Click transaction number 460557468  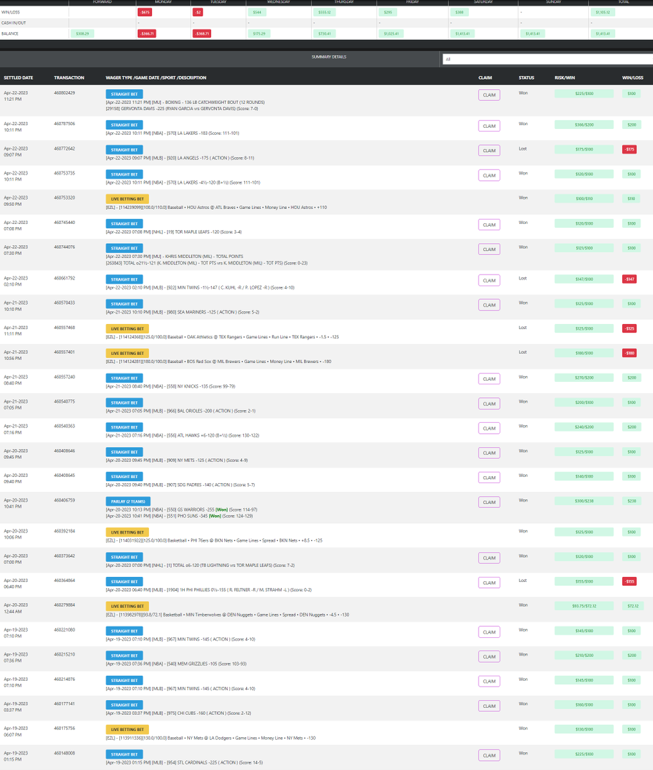click(64, 327)
